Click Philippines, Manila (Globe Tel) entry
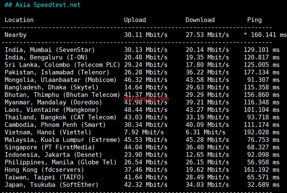 click(61, 162)
